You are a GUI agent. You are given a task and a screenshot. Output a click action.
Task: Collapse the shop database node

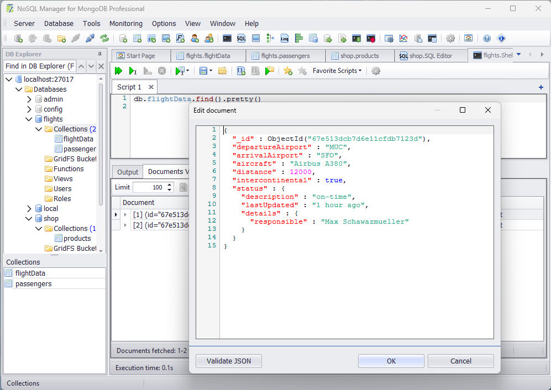[x=29, y=219]
